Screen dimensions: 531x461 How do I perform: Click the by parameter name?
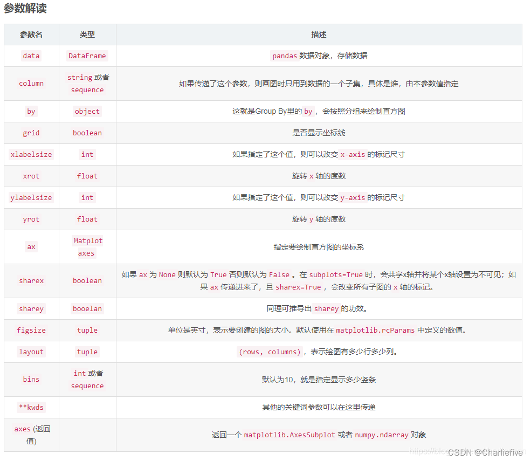[31, 111]
